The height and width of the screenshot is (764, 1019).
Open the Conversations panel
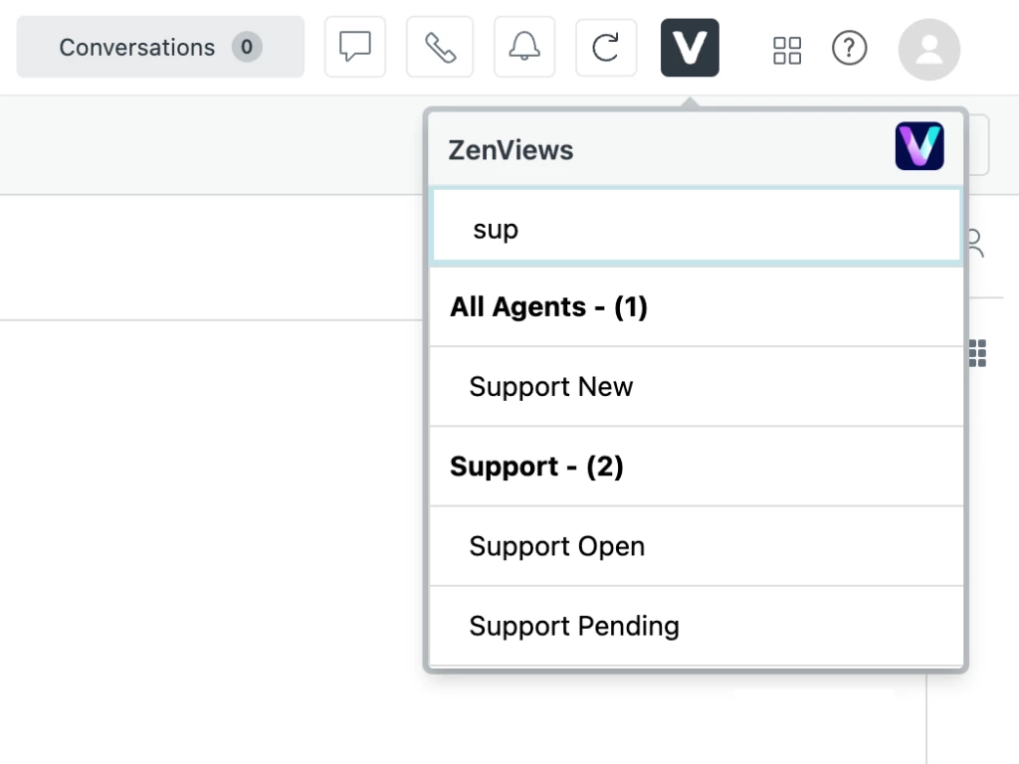coord(137,47)
